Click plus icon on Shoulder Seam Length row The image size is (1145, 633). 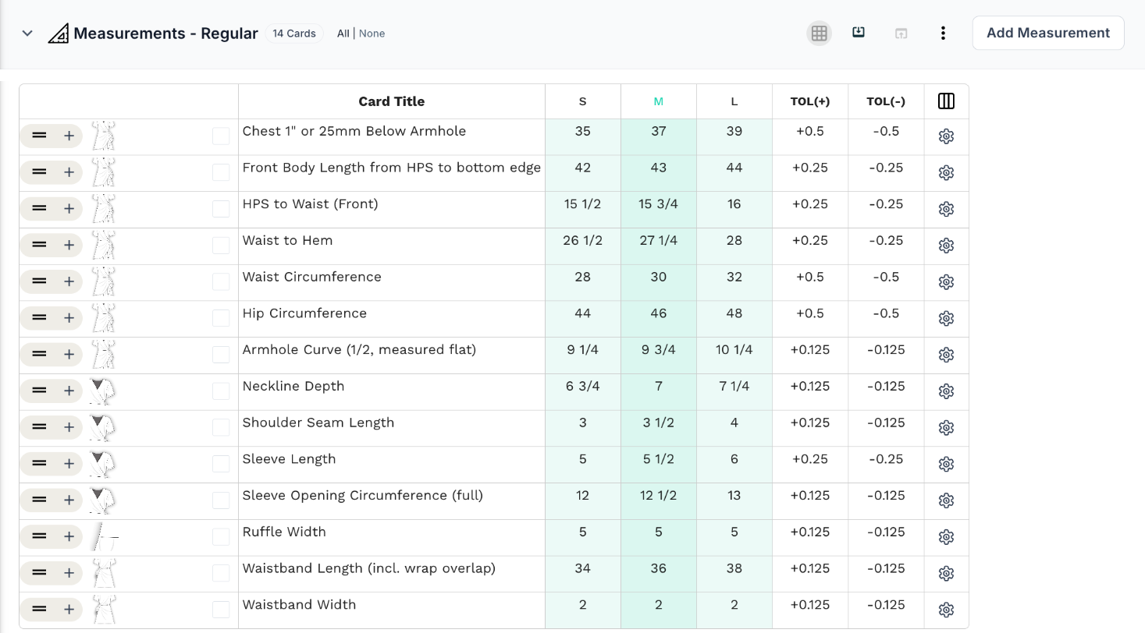pyautogui.click(x=69, y=427)
